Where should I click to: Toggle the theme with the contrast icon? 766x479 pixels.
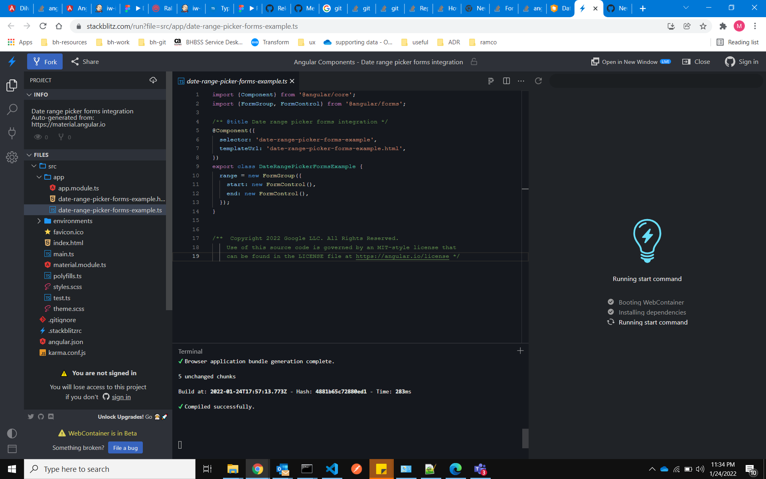[x=12, y=433]
